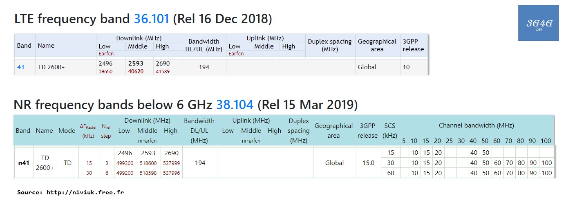The height and width of the screenshot is (209, 566).
Task: Select the n41 band row label
Action: 24,163
